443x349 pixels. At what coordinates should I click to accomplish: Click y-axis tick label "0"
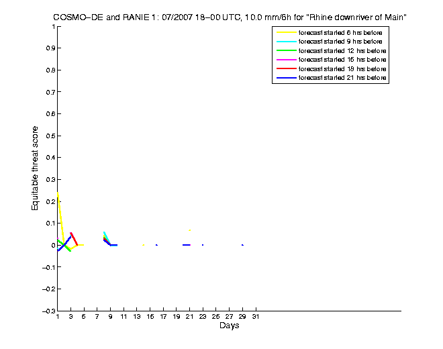[x=54, y=245]
